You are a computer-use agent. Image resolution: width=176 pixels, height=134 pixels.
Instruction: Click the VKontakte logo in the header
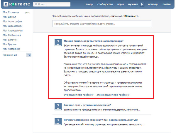pyautogui.click(x=17, y=4)
